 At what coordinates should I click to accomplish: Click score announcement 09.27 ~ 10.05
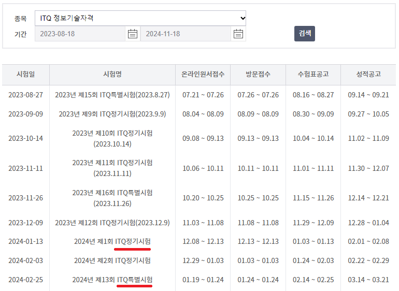tap(368, 114)
